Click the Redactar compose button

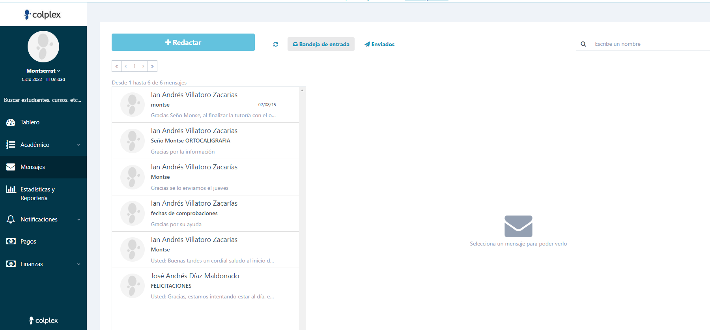coord(183,42)
